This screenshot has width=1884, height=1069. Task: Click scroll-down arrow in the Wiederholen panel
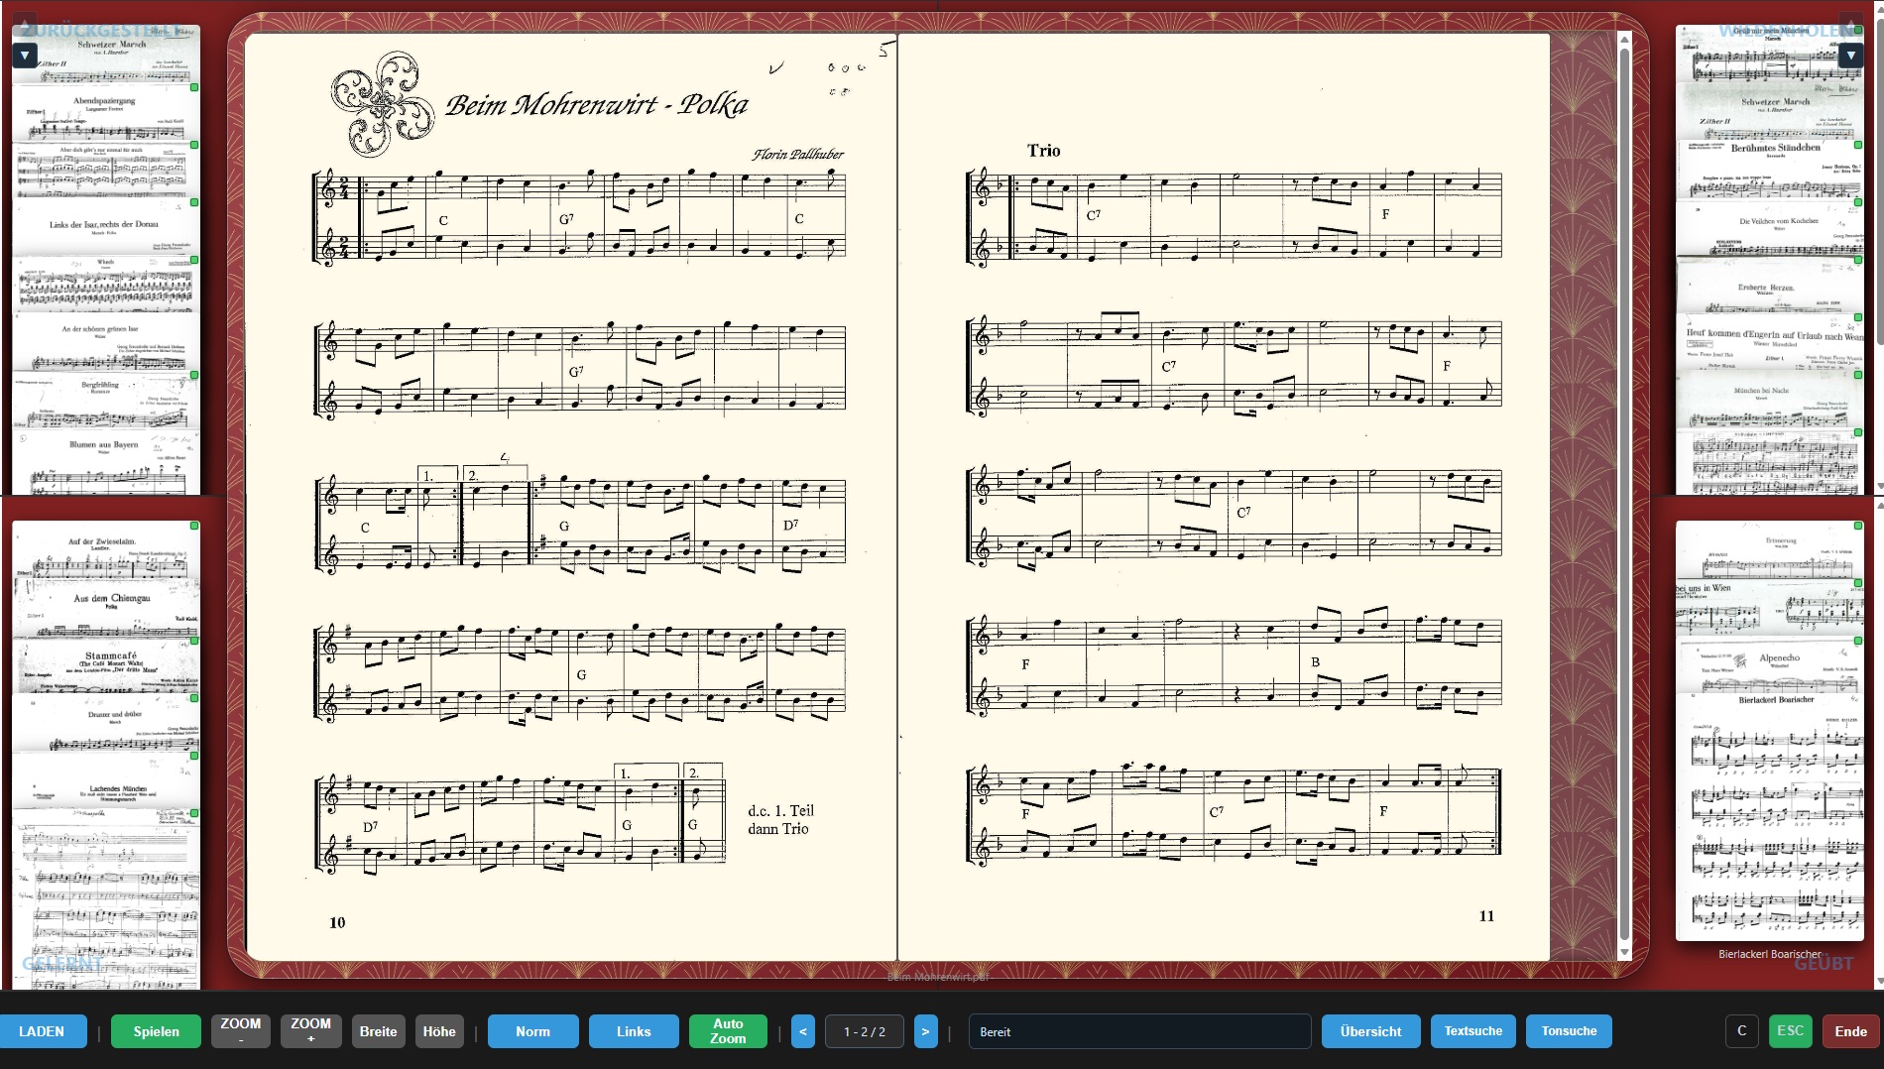pos(1850,56)
